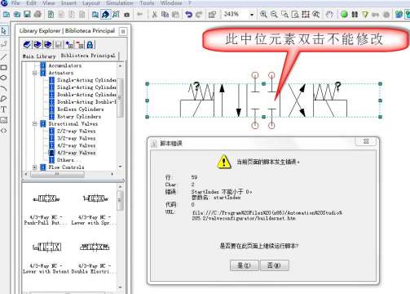The width and height of the screenshot is (410, 294).
Task: Select Double-Acting Double-Rod Cylinders tree item
Action: (x=86, y=102)
